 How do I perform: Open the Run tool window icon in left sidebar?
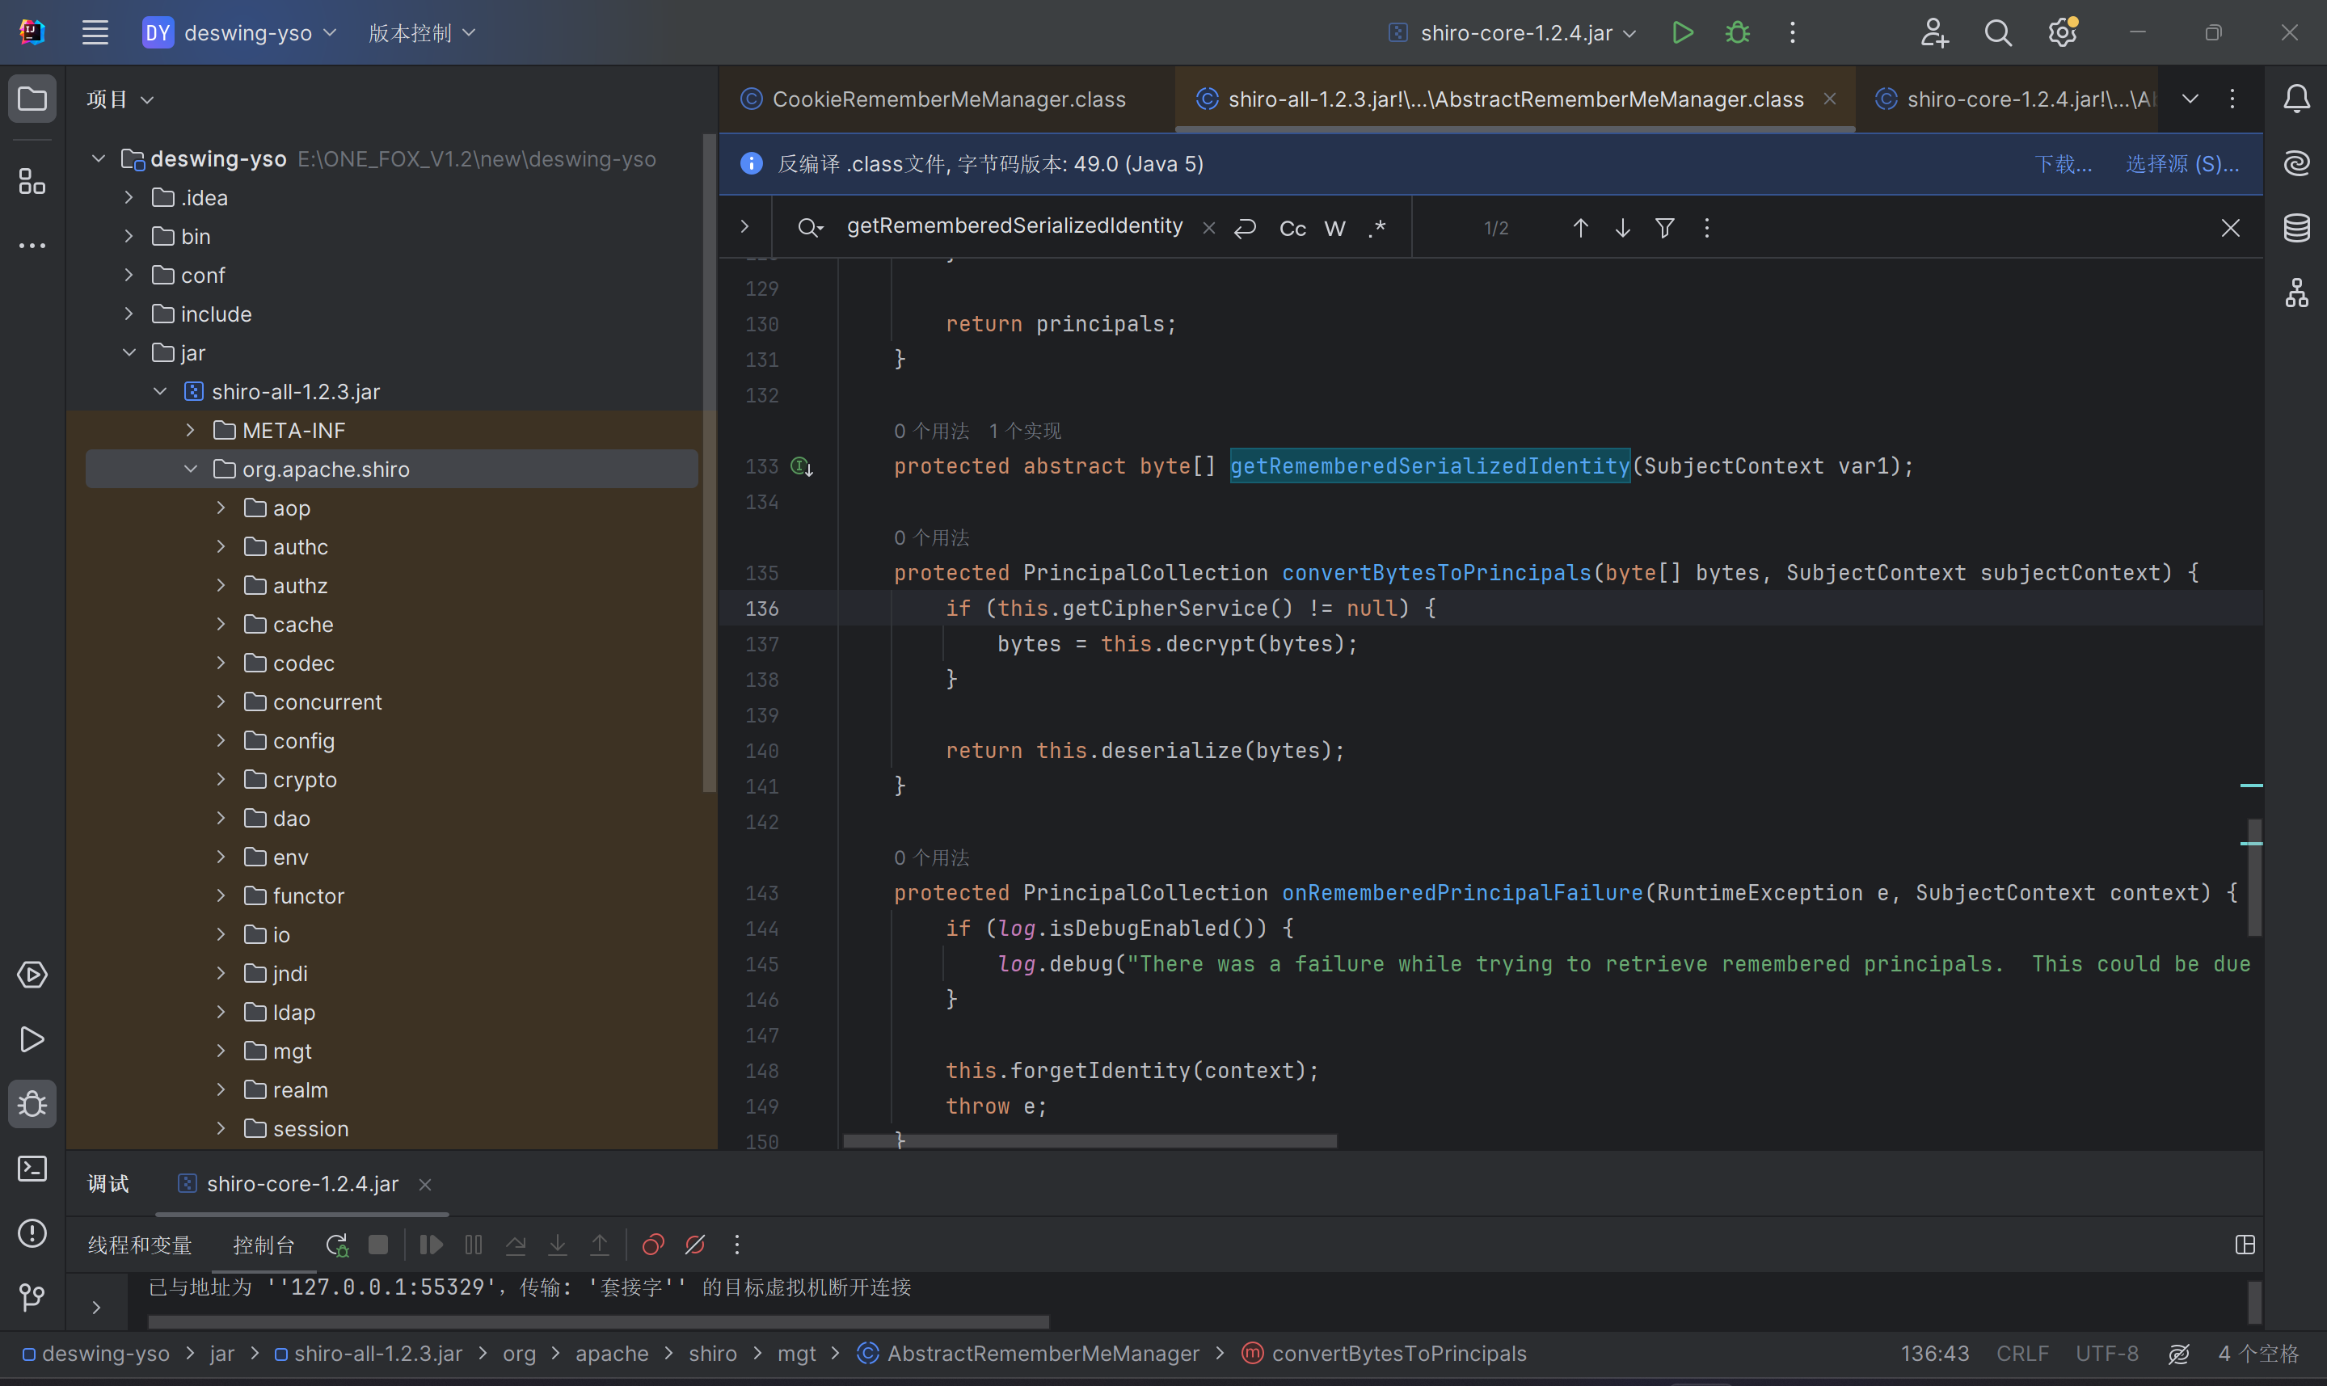(x=32, y=1039)
